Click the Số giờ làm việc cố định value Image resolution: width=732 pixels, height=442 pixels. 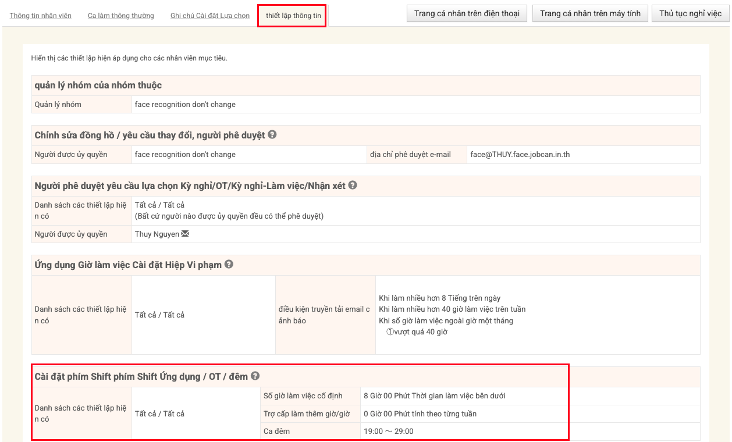point(434,396)
